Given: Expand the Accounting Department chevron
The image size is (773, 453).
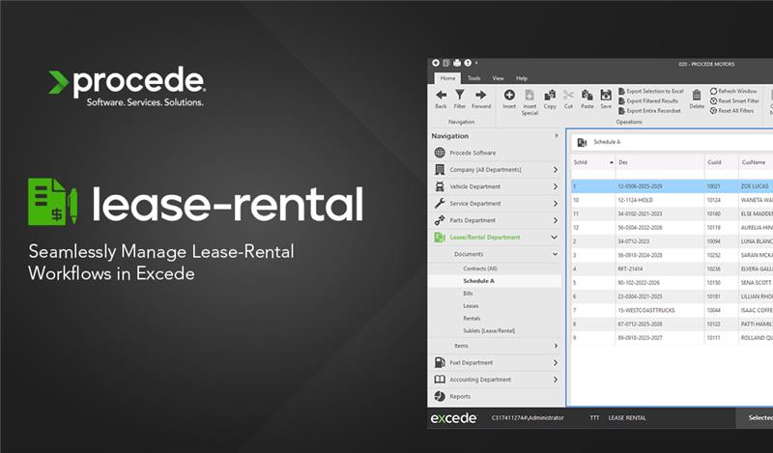Looking at the screenshot, I should click(556, 380).
